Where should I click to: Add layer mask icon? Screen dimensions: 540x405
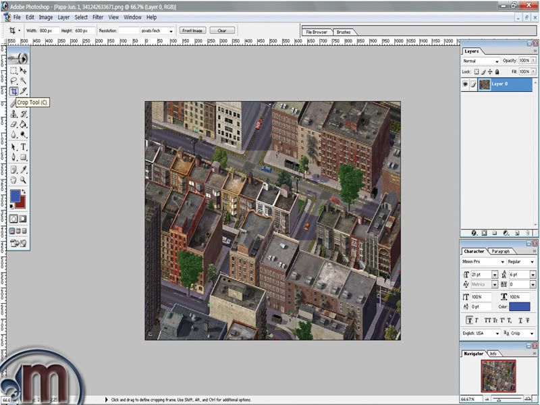tap(484, 233)
